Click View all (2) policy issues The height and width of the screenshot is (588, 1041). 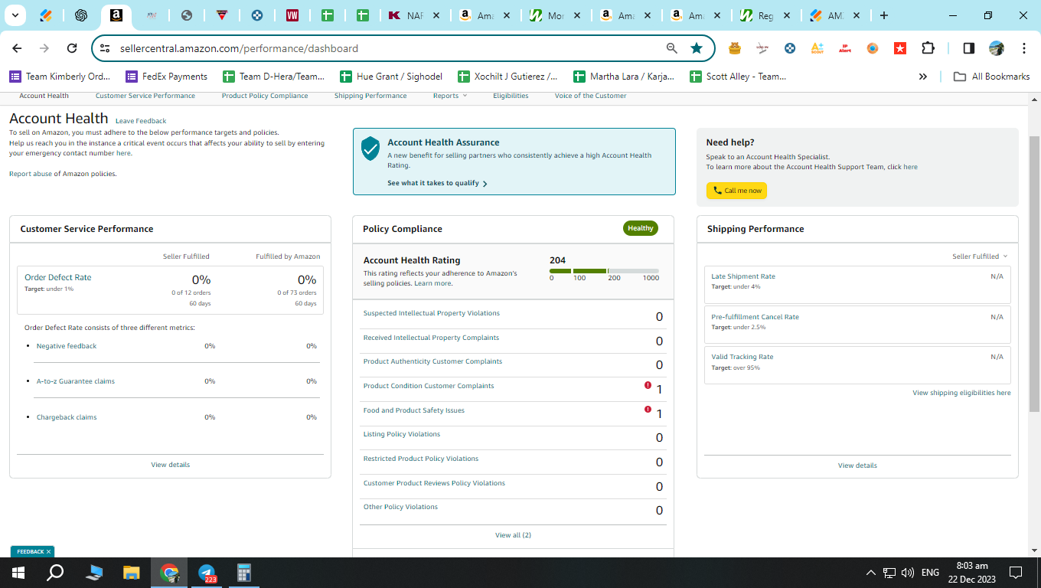click(513, 535)
